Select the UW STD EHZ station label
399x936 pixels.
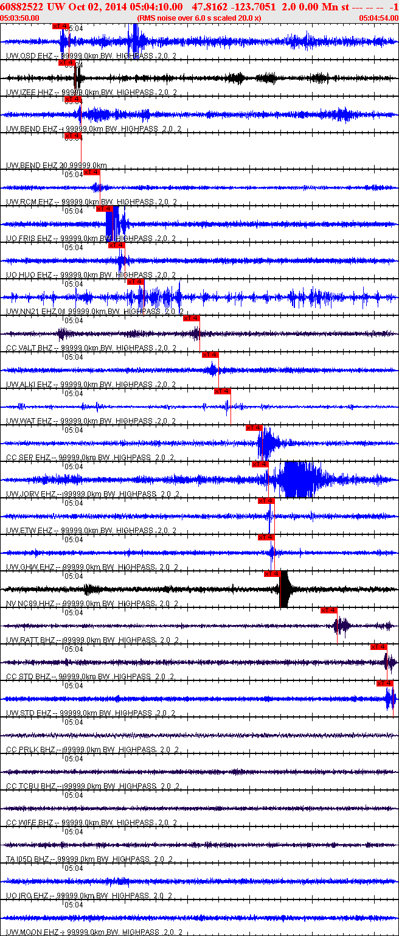pos(91,713)
